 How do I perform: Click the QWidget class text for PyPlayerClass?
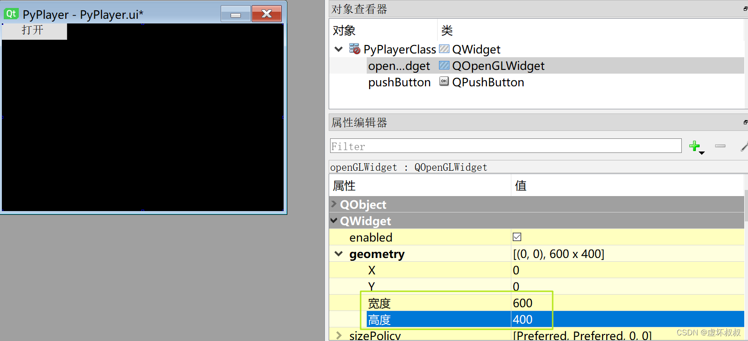476,49
